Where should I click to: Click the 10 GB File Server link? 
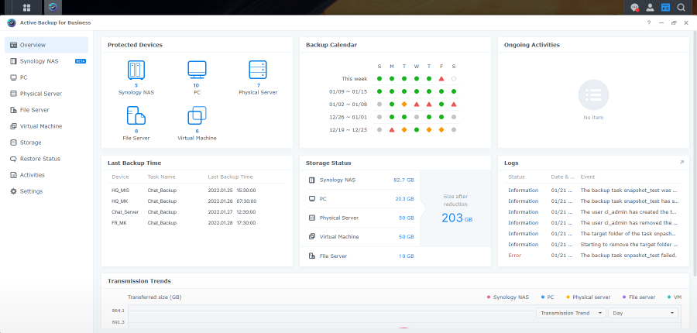pyautogui.click(x=407, y=256)
